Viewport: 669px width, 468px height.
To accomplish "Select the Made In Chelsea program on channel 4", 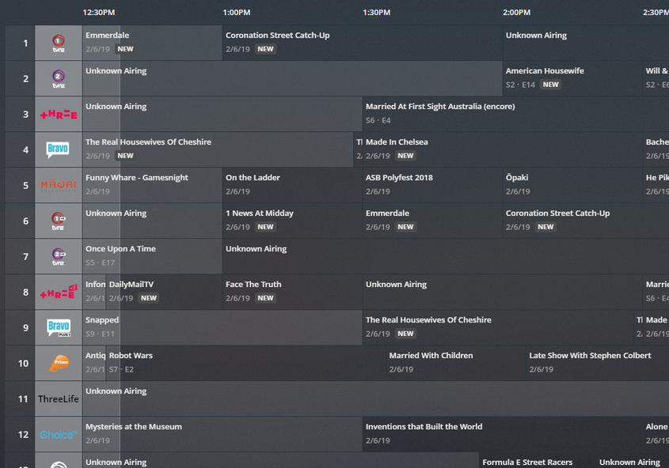I will tap(503, 149).
